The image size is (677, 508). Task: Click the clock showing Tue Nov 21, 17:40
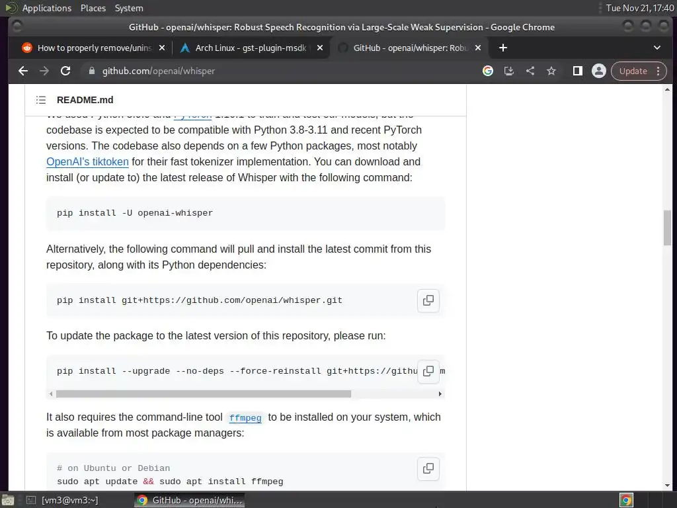pyautogui.click(x=639, y=8)
